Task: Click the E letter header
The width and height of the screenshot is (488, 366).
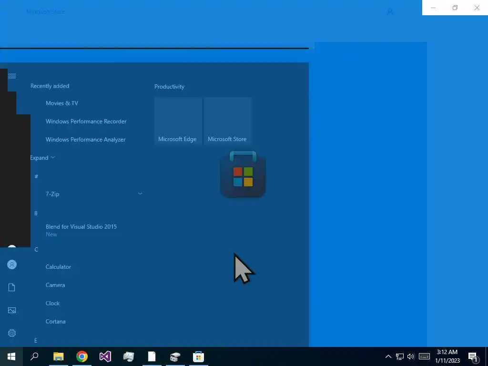Action: [36, 340]
